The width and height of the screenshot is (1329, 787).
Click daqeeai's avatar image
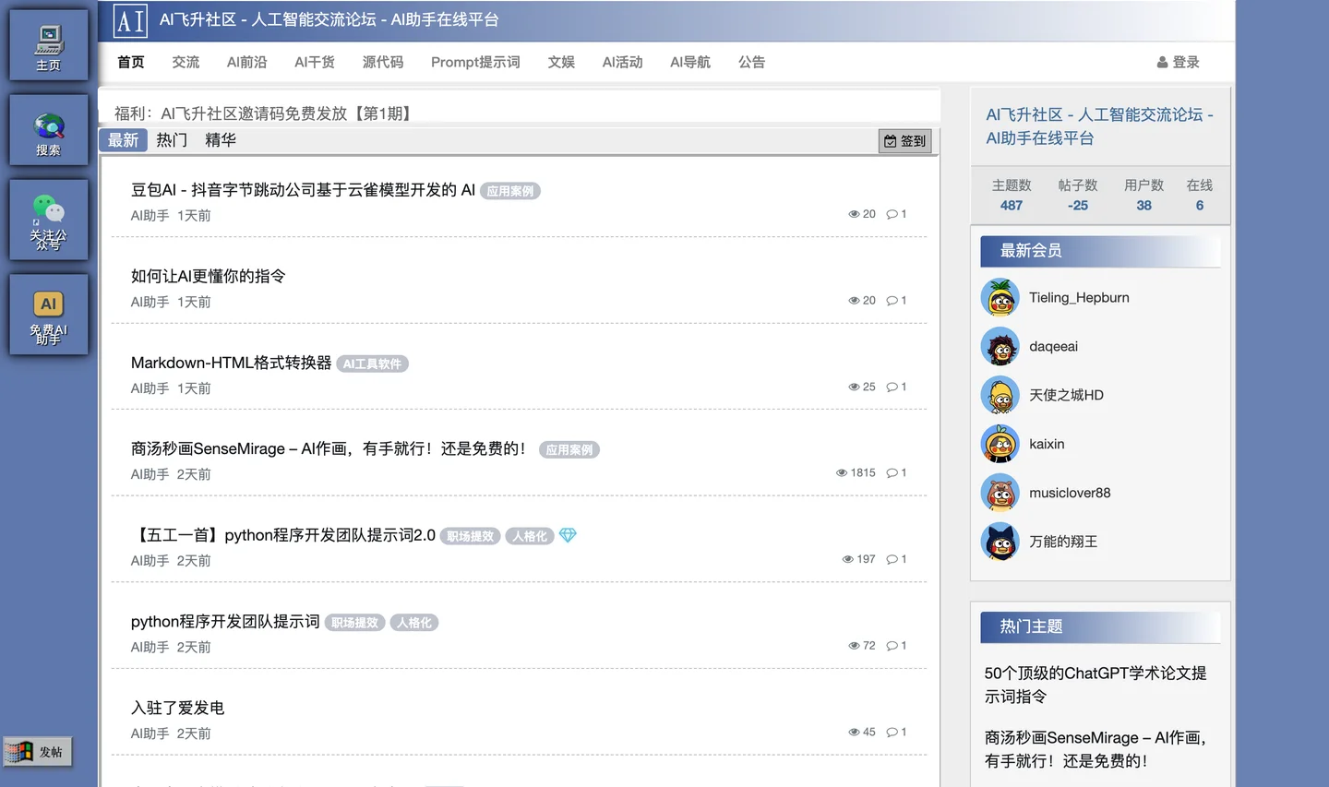click(1000, 347)
